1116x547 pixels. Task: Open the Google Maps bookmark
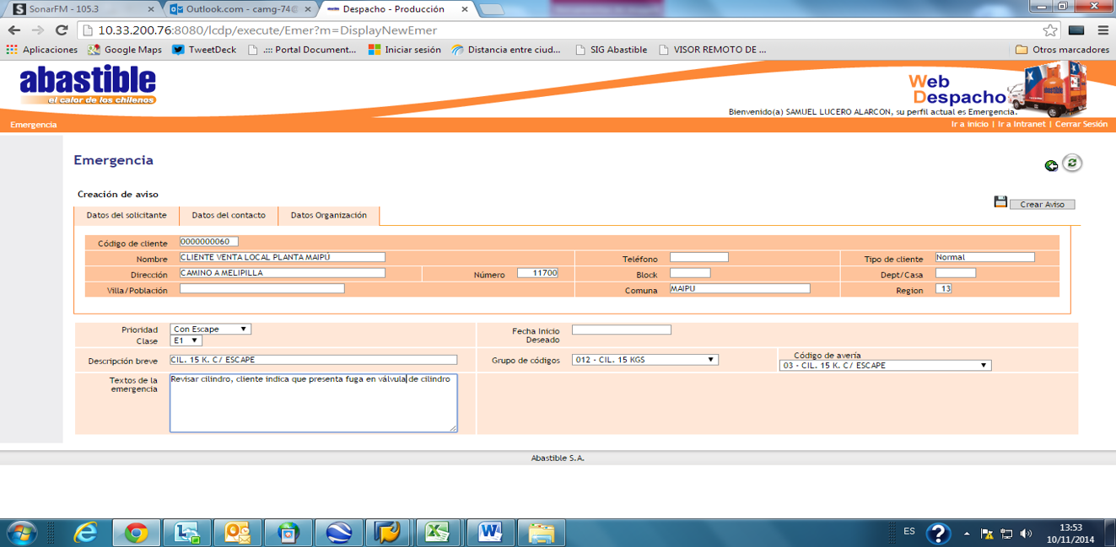(124, 50)
